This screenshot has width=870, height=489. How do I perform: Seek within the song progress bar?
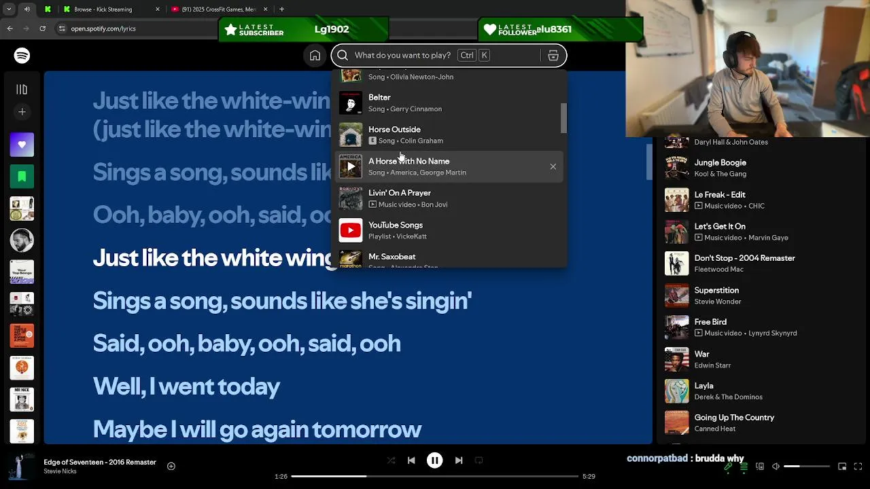point(435,476)
